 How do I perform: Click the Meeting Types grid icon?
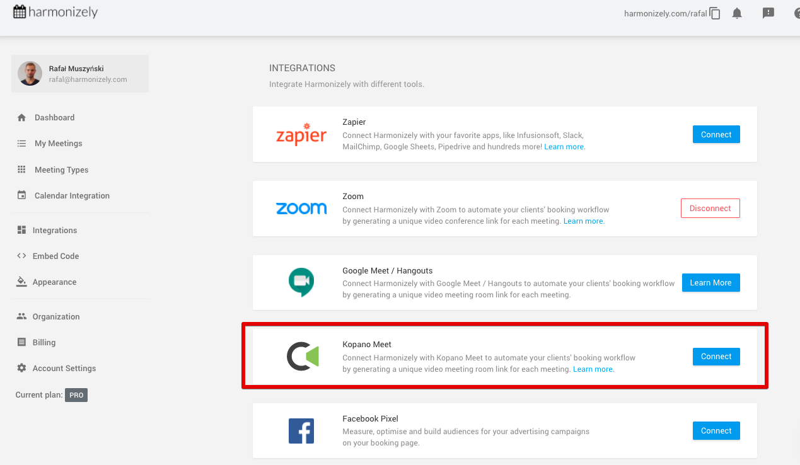pos(22,169)
